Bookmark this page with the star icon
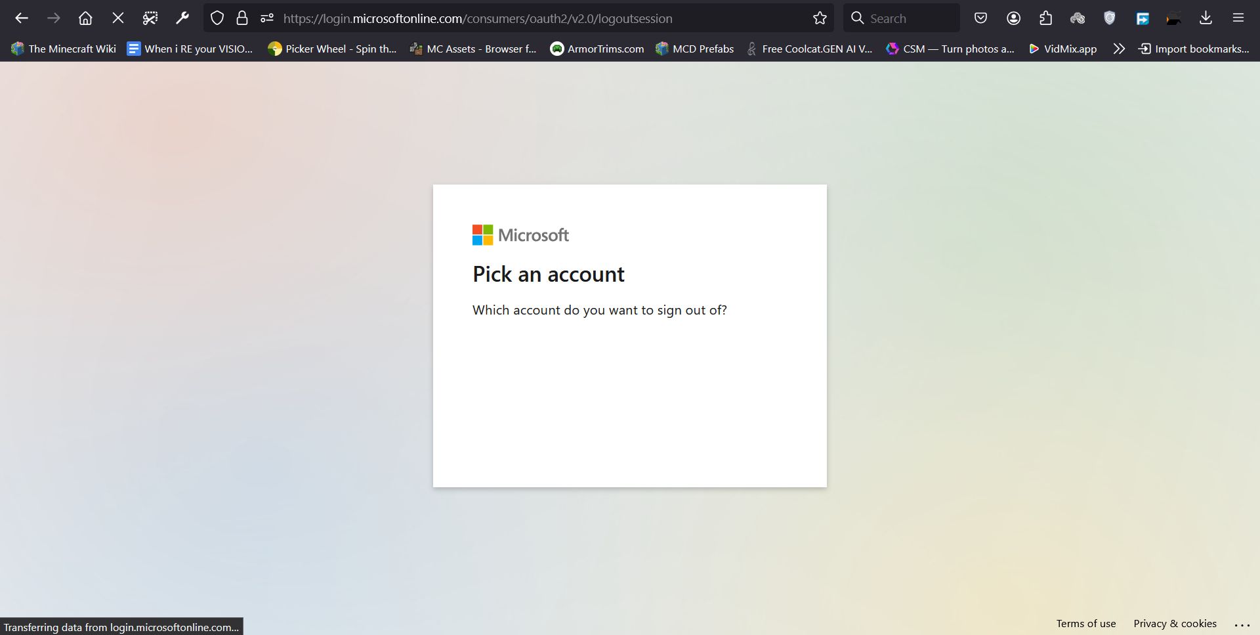This screenshot has height=635, width=1260. pyautogui.click(x=820, y=18)
